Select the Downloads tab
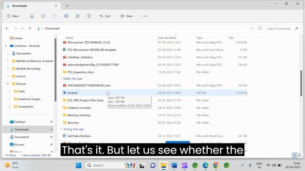Viewport: 305px width, 171px height. point(32,6)
